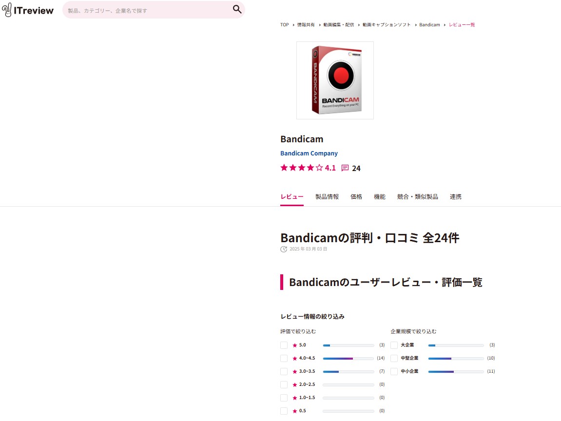Go to TOP breadcrumb
Viewport: 561px width, 421px height.
pyautogui.click(x=285, y=25)
